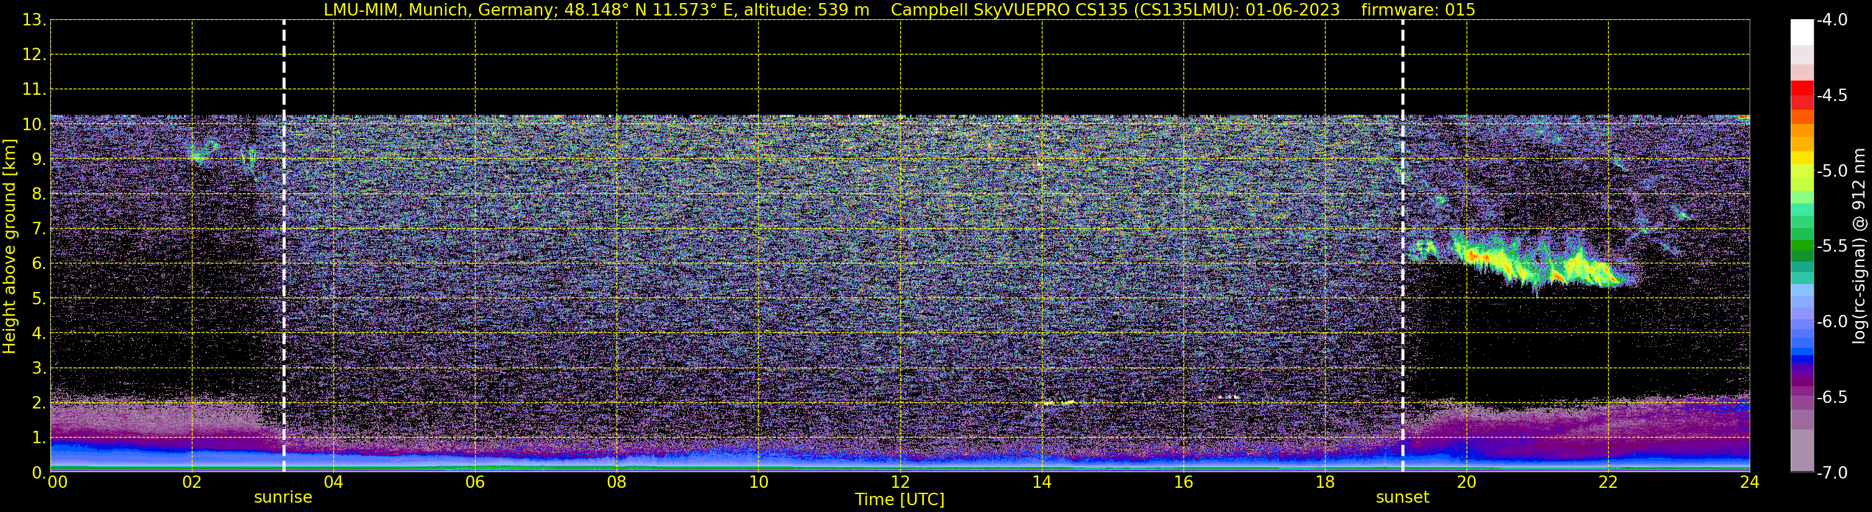The image size is (1872, 512).
Task: Click time axis tick label '02'
Action: [x=192, y=482]
